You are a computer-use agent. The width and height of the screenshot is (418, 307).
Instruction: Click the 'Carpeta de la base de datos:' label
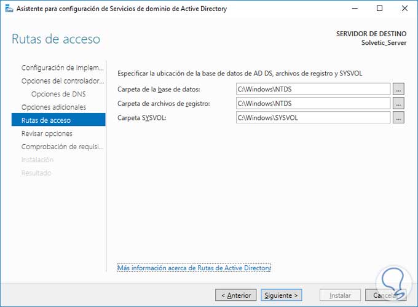[x=159, y=89]
